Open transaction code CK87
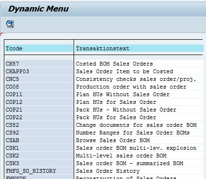This screenshot has width=206, height=179. pyautogui.click(x=12, y=64)
